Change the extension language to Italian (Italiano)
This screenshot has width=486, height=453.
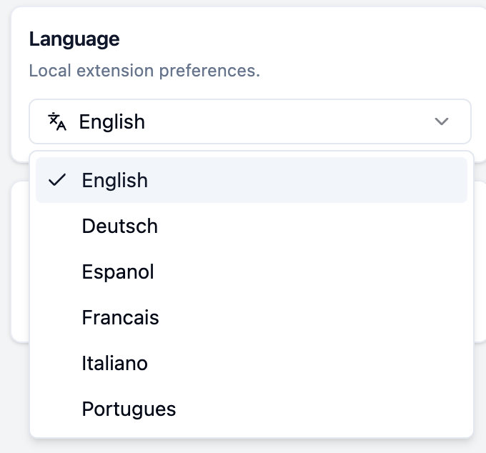click(x=115, y=363)
